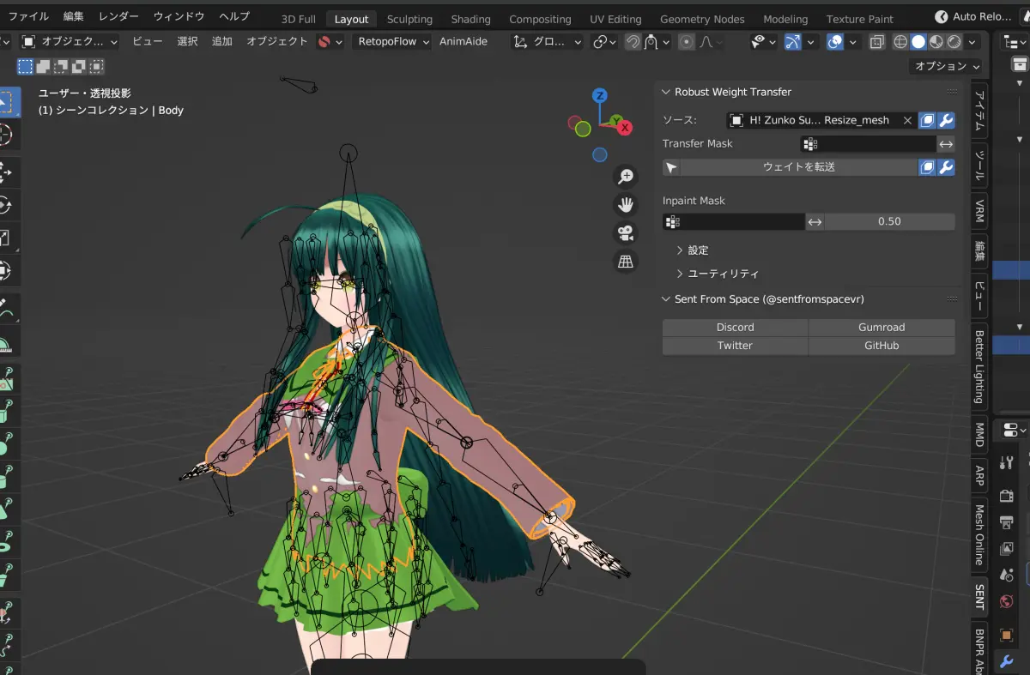Open Output properties tab icon
Screen dimensions: 1030x675
pos(1007,521)
